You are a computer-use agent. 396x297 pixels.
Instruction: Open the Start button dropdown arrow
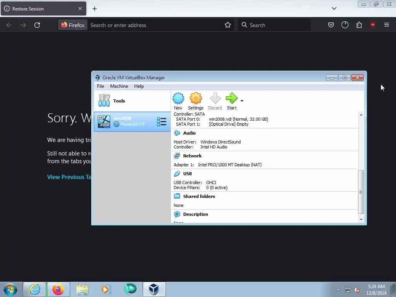[x=242, y=101]
